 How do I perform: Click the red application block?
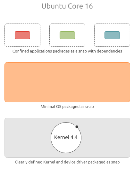pos(22,35)
